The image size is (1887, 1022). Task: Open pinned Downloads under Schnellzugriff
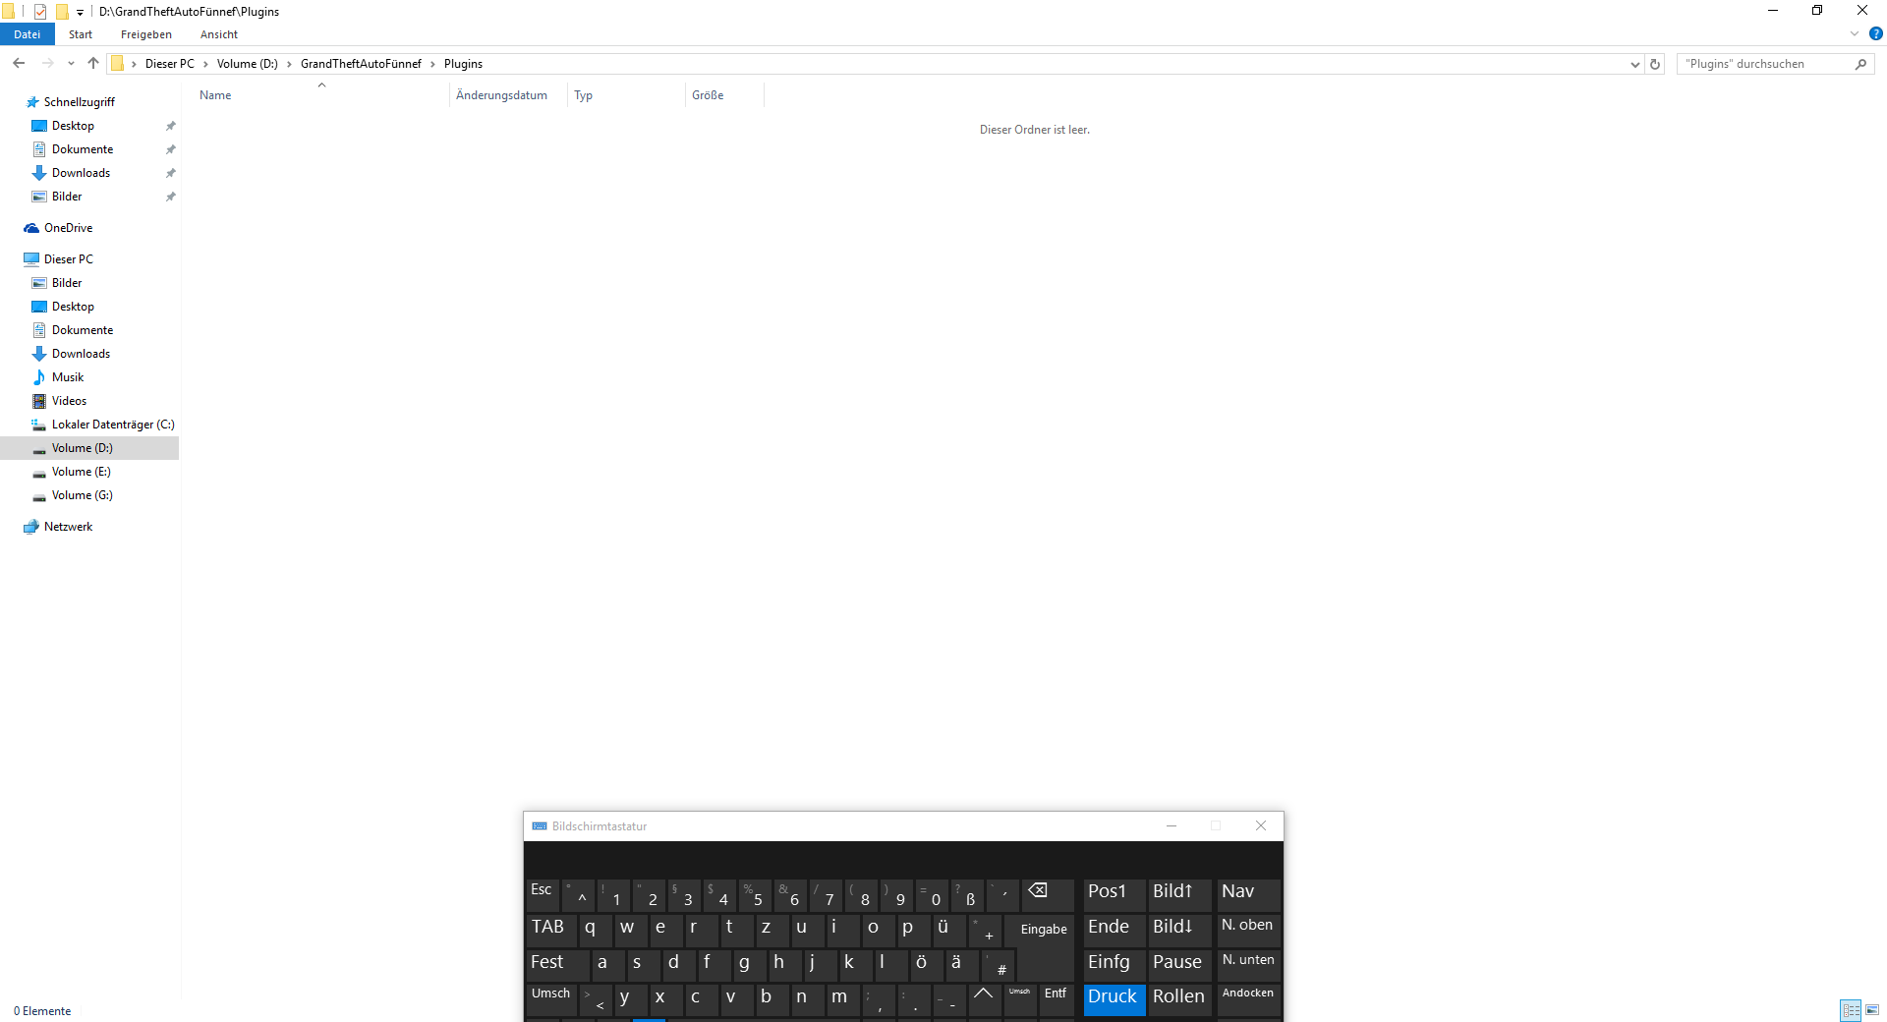81,173
